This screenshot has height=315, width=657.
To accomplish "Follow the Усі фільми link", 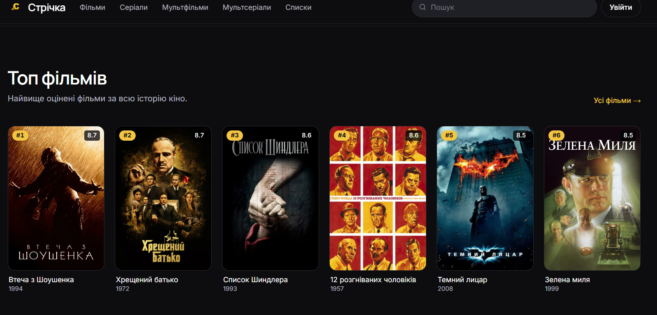I will 617,100.
